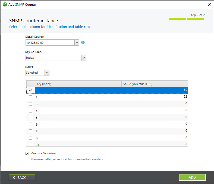
Task: Click key value 5 in the table
Action: (x=37, y=118)
